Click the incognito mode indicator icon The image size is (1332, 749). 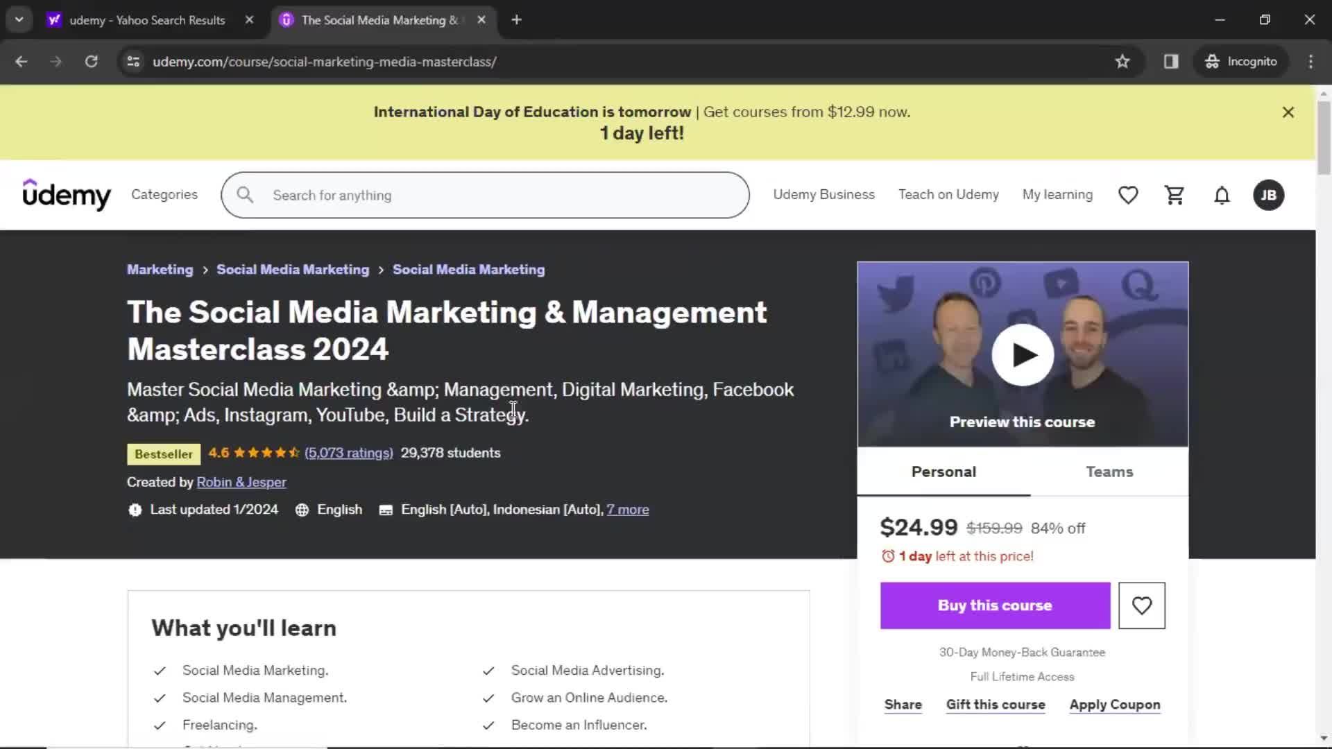(1212, 61)
